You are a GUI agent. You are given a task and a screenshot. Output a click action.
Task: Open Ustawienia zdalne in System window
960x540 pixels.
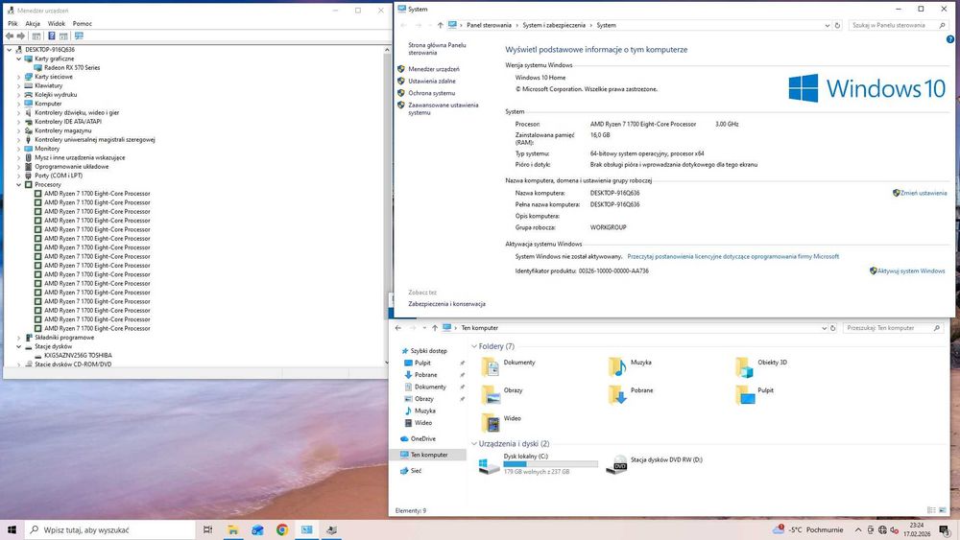click(432, 82)
